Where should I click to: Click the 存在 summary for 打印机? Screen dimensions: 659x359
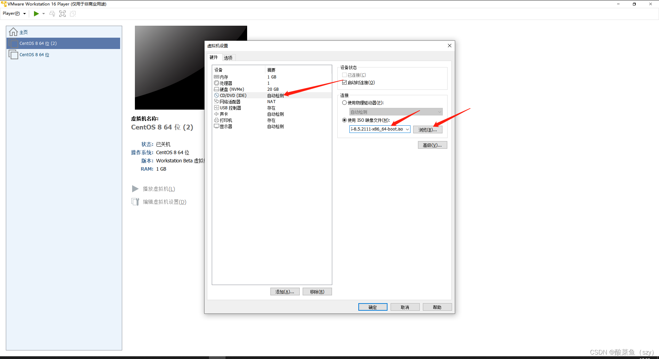[x=271, y=120]
